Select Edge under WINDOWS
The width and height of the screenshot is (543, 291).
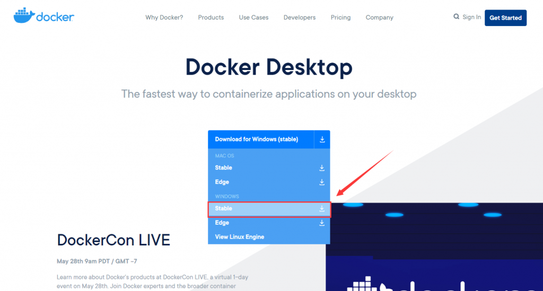pyautogui.click(x=269, y=223)
